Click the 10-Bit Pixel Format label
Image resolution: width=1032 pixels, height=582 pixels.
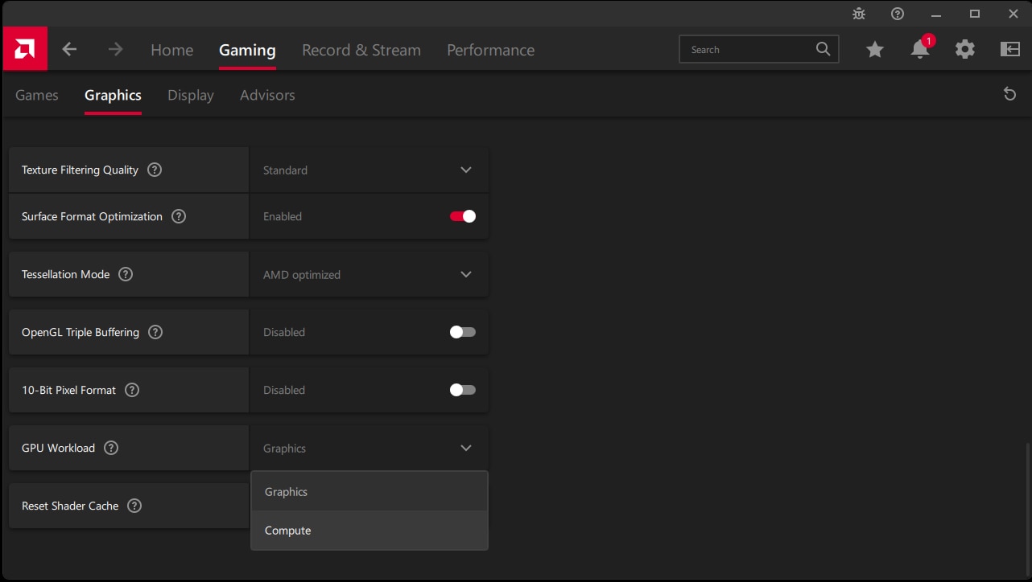pos(68,390)
